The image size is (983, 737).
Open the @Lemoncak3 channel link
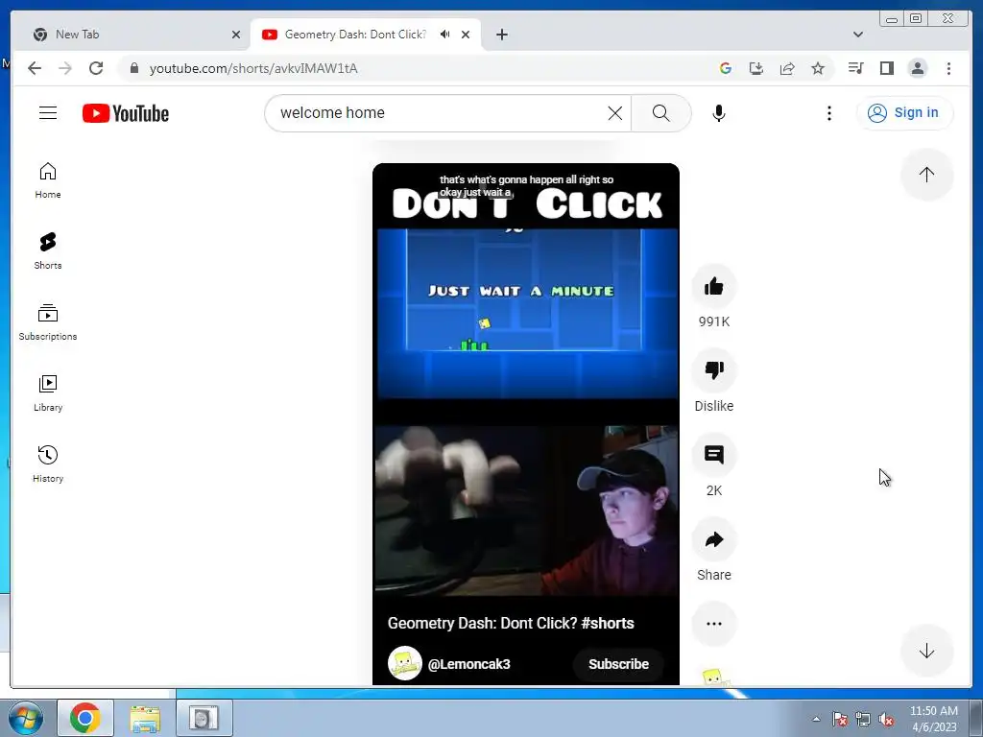pos(468,664)
